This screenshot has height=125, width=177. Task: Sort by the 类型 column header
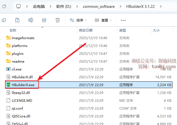pyautogui.click(x=123, y=30)
